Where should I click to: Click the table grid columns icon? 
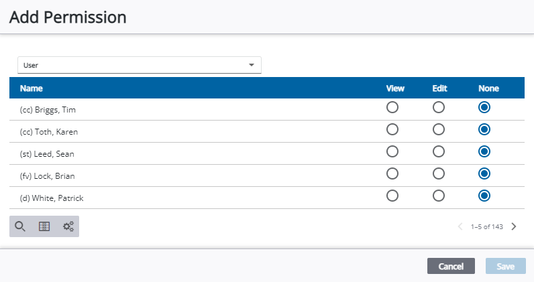point(44,226)
